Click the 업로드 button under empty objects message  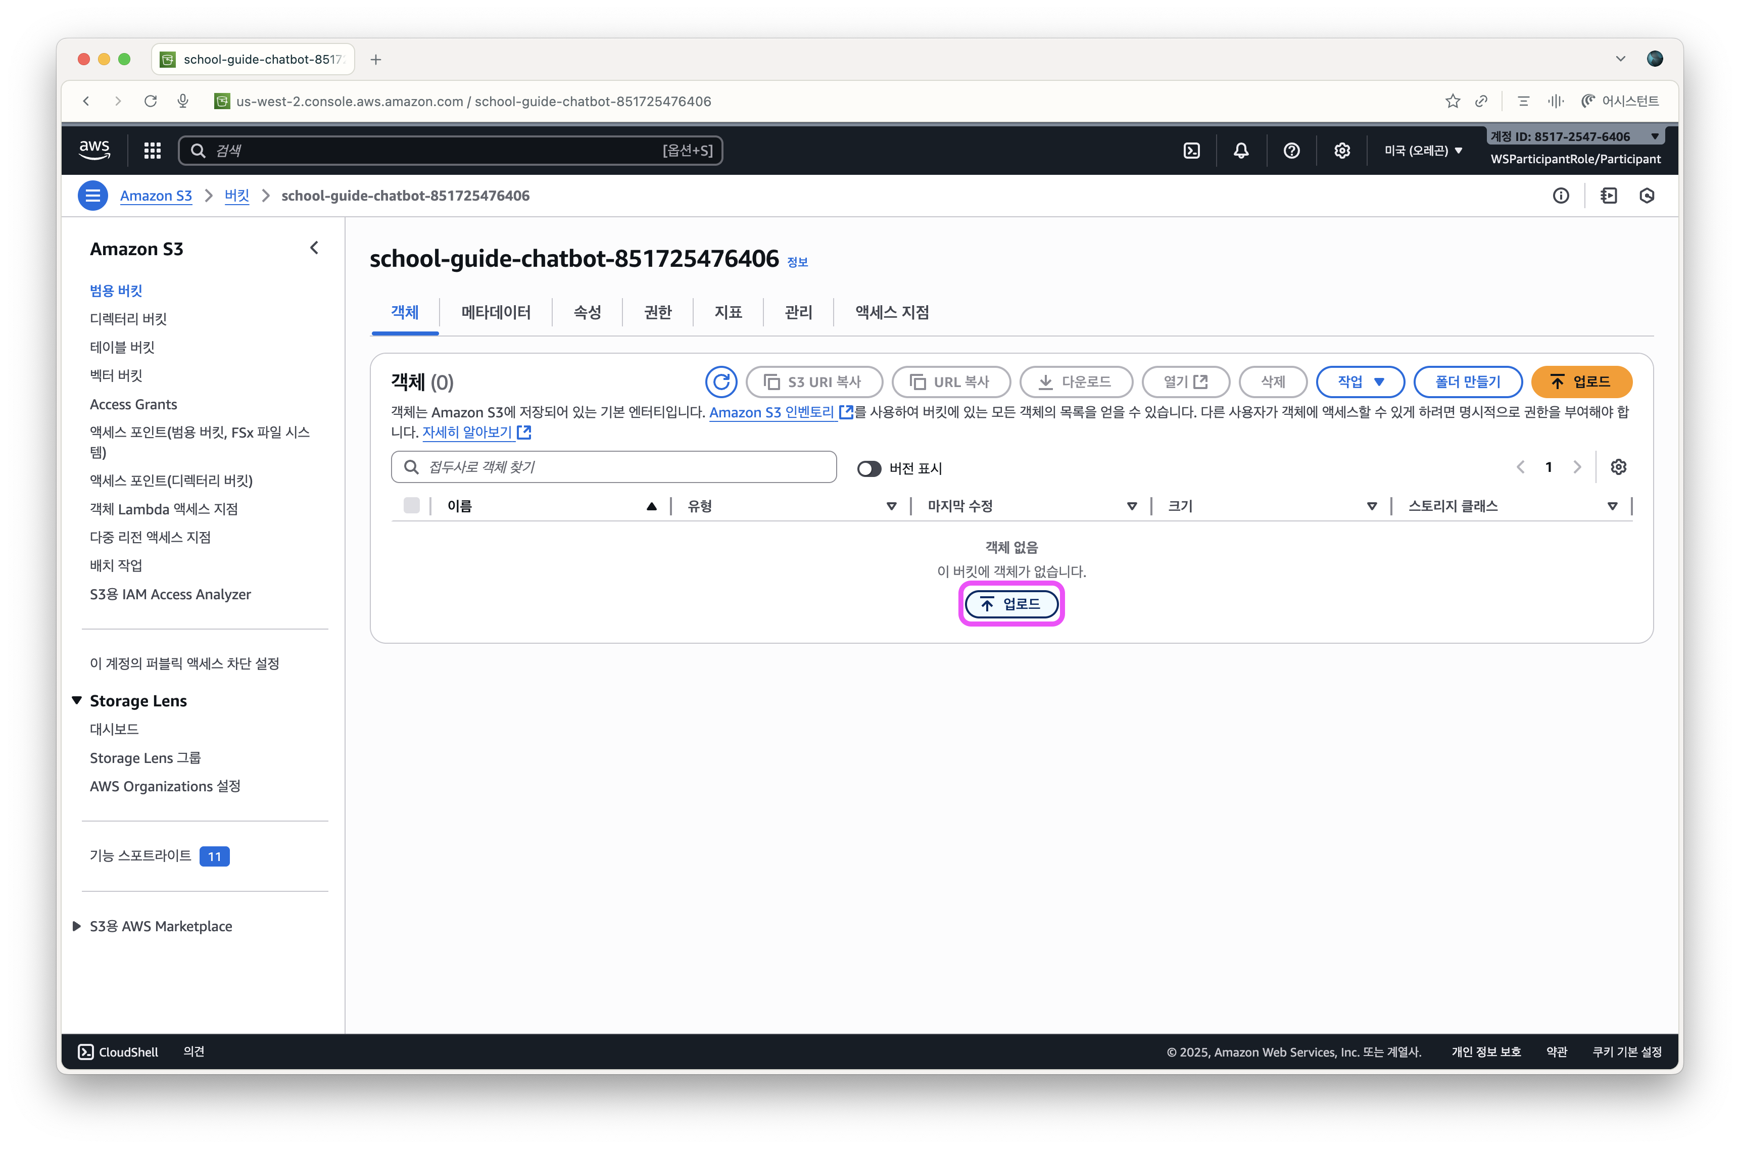(x=1011, y=604)
